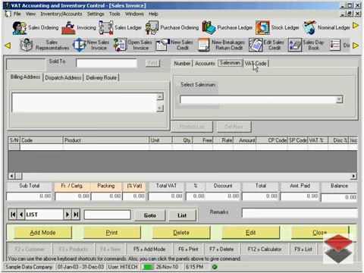Click the F9 List shortcut panel
The image size is (364, 273).
click(303, 249)
